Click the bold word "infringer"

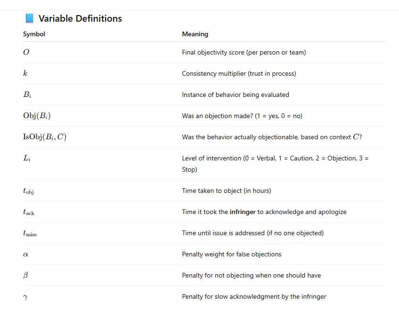tap(243, 212)
